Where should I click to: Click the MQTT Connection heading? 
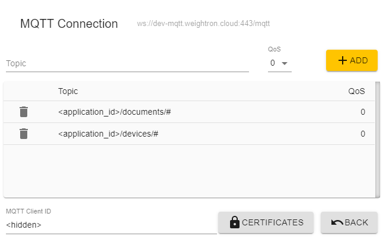point(69,24)
